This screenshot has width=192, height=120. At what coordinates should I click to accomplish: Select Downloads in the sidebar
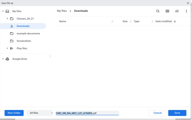[x=23, y=26]
